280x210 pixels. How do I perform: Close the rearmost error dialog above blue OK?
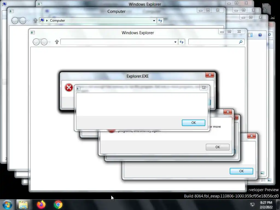pyautogui.click(x=252, y=136)
